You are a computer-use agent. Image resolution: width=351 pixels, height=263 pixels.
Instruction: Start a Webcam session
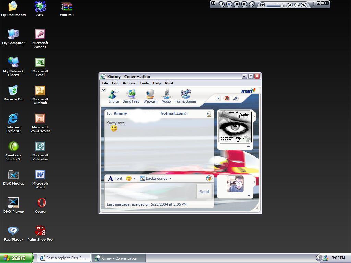coord(150,96)
